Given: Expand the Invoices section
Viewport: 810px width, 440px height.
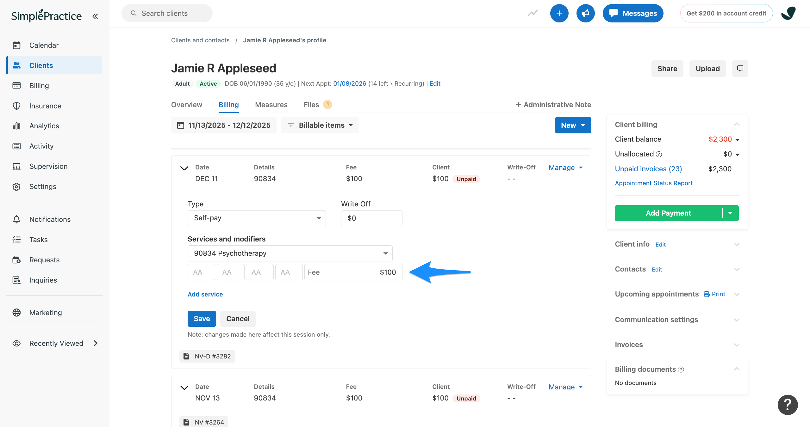Looking at the screenshot, I should tap(737, 345).
